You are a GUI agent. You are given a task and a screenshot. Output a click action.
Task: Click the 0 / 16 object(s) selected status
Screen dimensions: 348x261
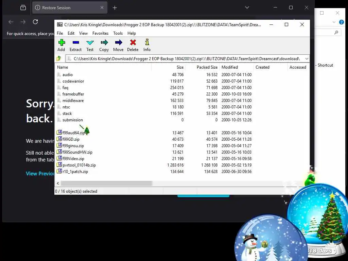[76, 191]
